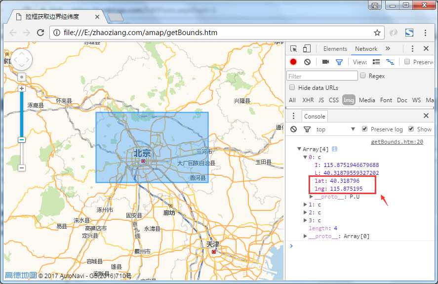Select the Network tab
This screenshot has width=438, height=284.
pos(366,48)
